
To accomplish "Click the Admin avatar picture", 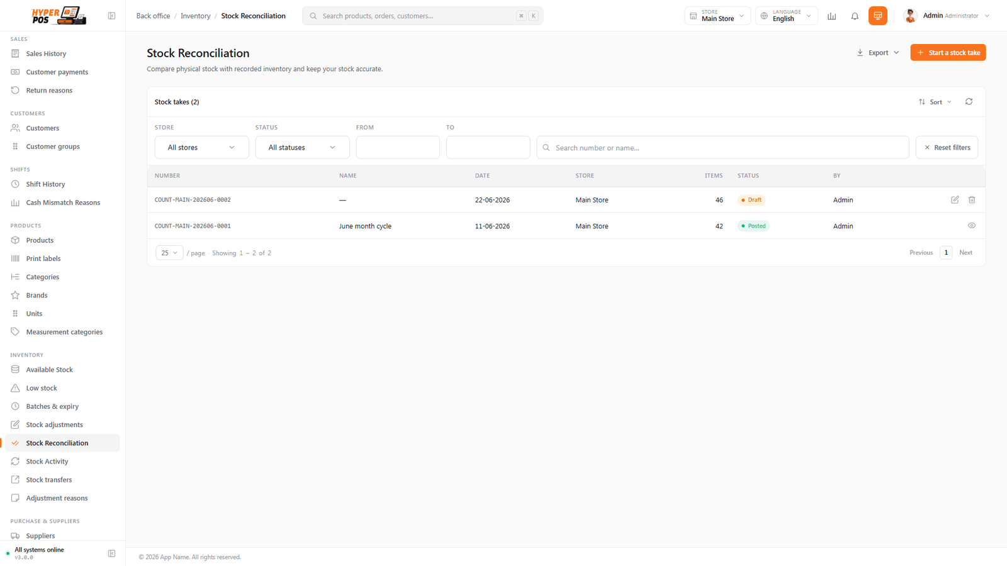I will point(910,16).
